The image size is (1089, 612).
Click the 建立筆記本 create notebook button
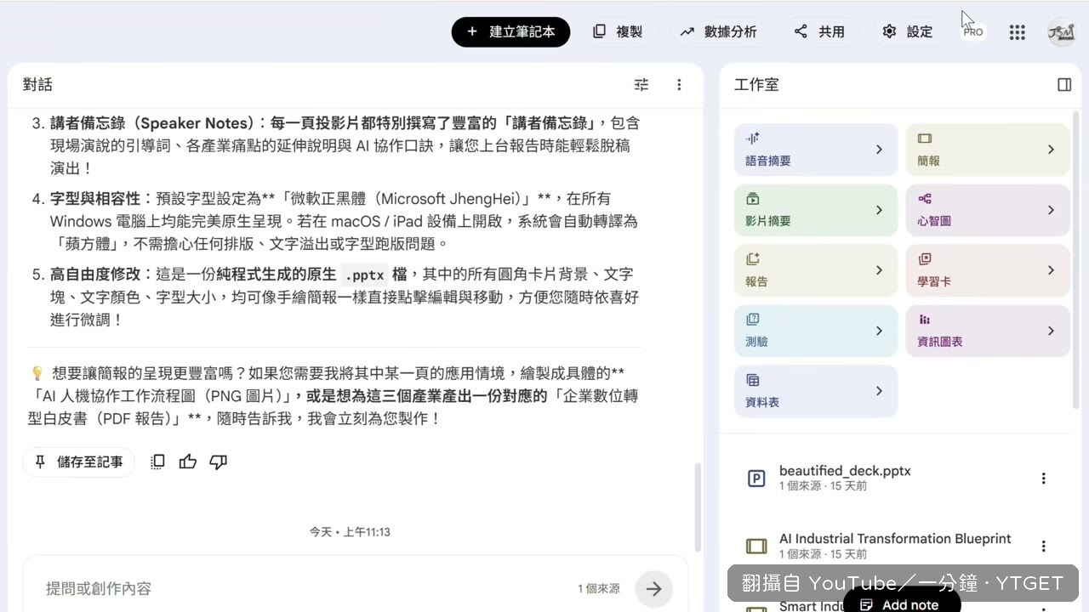(510, 31)
